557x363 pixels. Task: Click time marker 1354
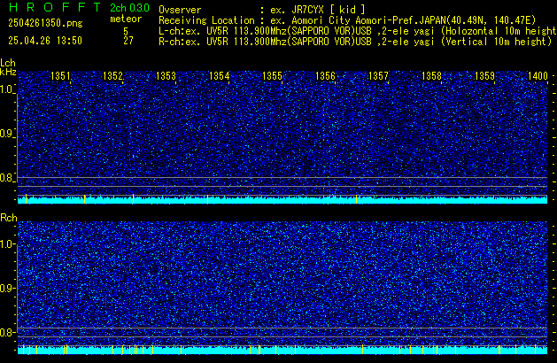point(220,76)
